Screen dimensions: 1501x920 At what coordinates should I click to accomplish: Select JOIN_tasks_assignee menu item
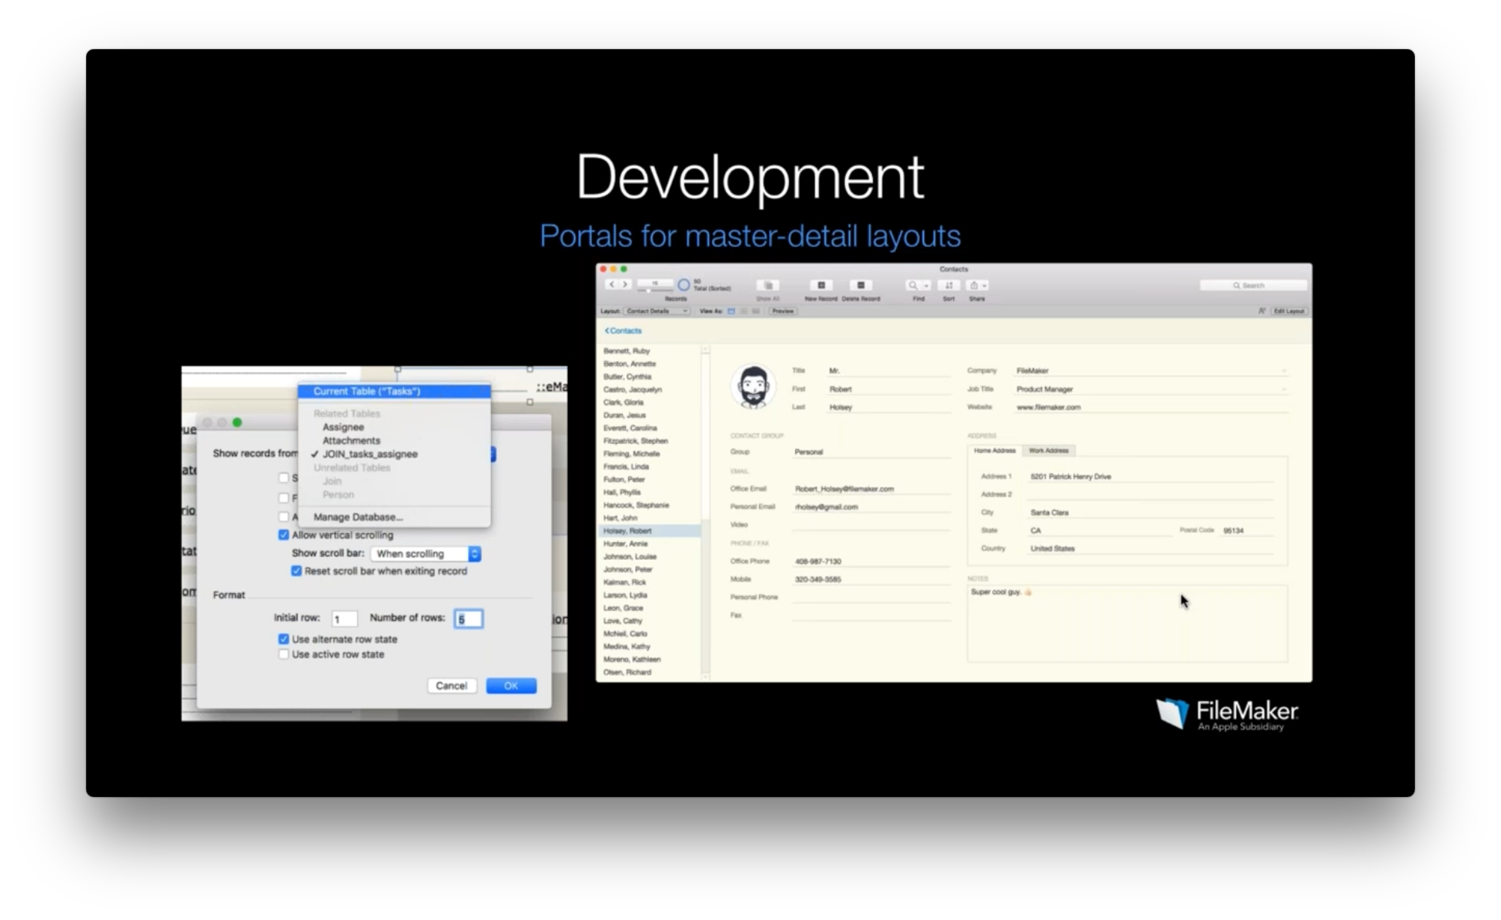(x=394, y=455)
